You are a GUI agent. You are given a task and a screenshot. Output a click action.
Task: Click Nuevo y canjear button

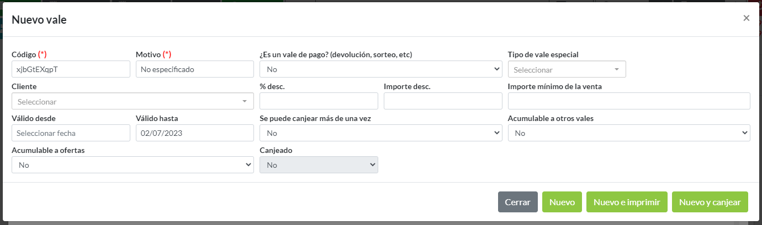pos(710,202)
